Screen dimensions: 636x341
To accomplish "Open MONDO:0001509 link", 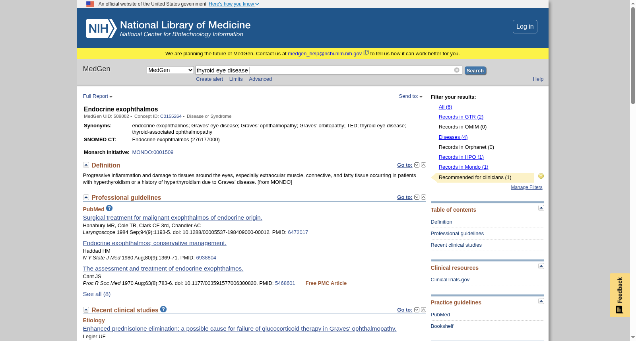I will tap(153, 152).
